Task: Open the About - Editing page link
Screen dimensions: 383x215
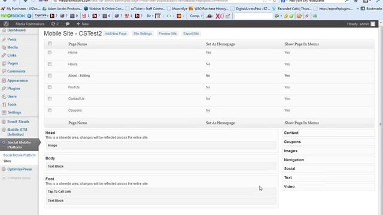Action: click(x=79, y=76)
